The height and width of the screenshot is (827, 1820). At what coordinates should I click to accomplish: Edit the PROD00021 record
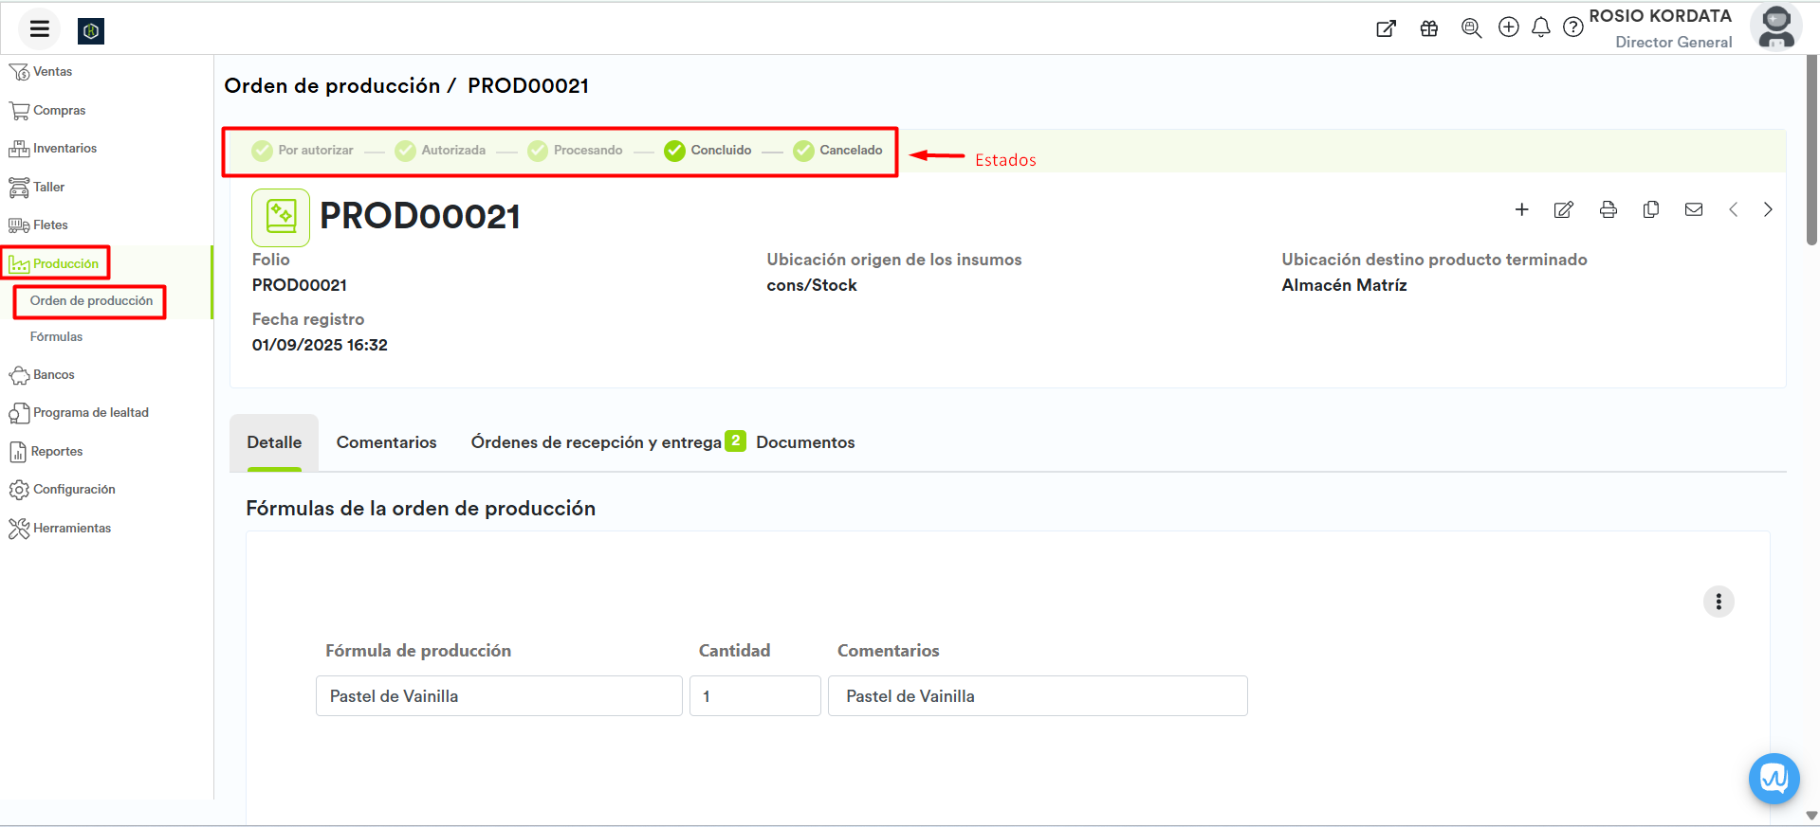pyautogui.click(x=1564, y=209)
